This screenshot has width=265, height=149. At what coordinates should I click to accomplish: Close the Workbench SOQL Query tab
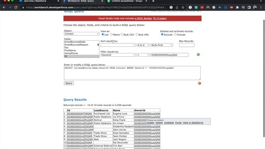102,1
